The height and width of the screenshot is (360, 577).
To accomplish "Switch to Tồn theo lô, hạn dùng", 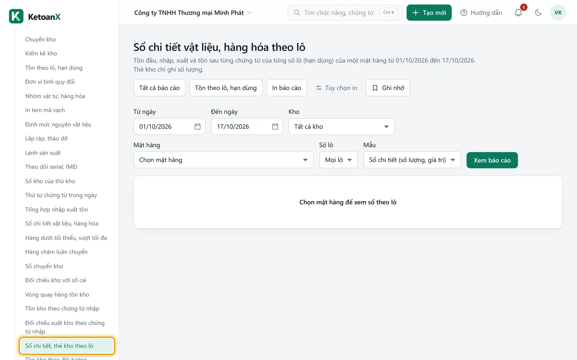I will click(226, 88).
